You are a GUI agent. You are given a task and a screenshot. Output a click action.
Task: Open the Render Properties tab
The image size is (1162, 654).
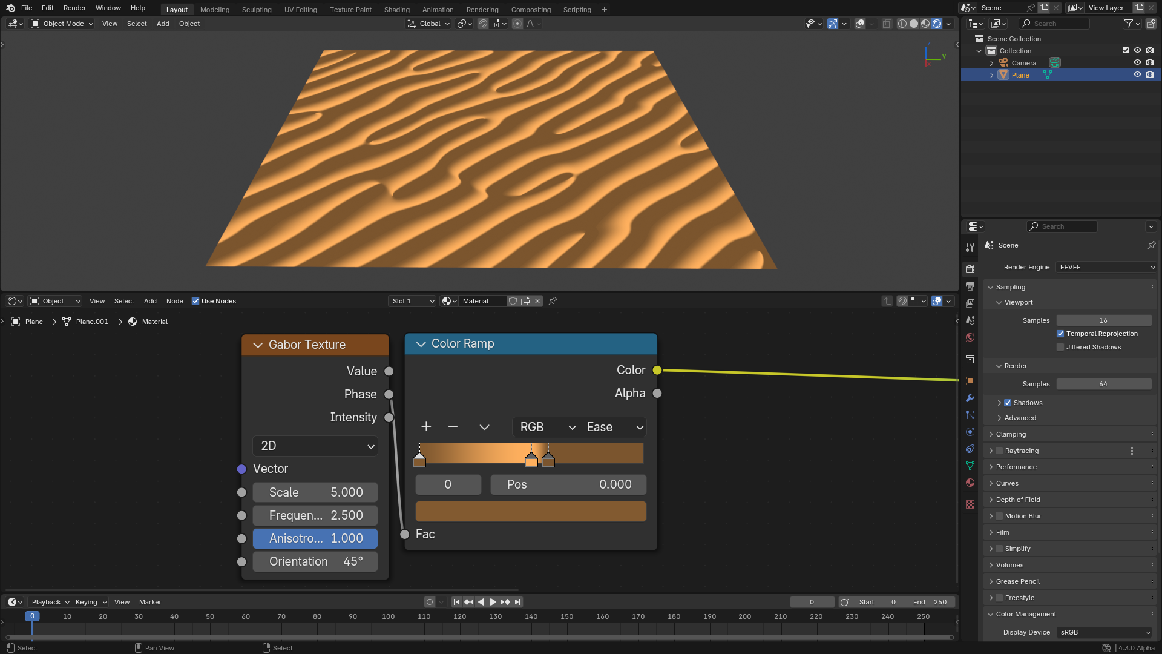[x=970, y=269]
